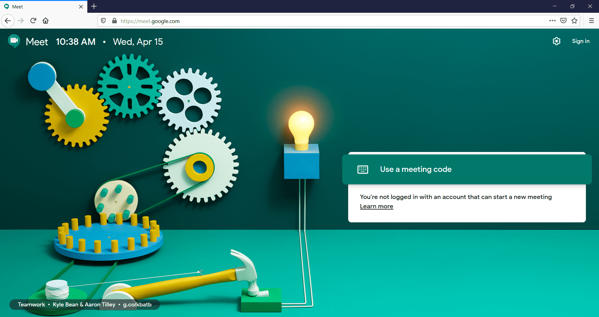Viewport: 599px width, 317px height.
Task: Close the browser window
Action: tap(590, 6)
